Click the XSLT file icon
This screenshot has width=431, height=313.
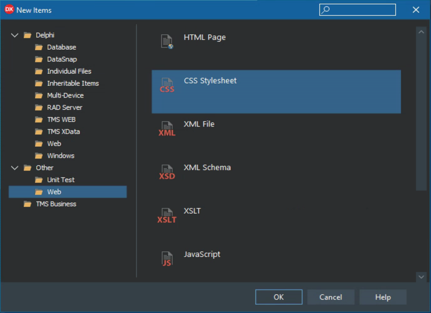(x=167, y=216)
